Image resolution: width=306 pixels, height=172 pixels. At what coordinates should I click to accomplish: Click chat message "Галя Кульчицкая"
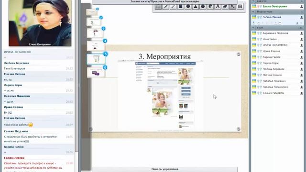[x=14, y=69]
